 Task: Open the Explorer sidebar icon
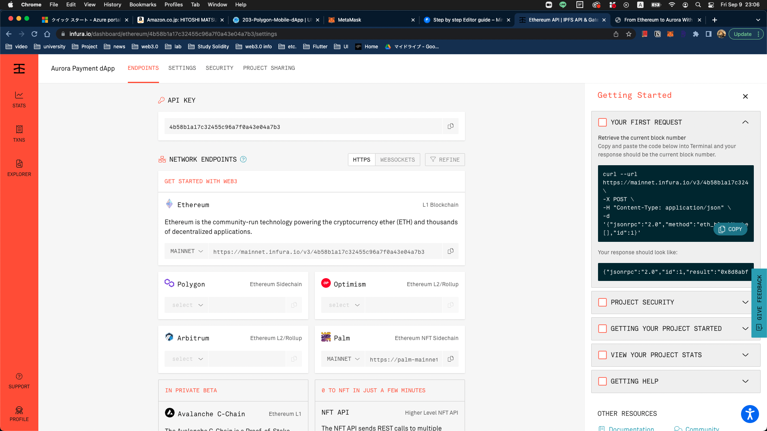pos(19,168)
